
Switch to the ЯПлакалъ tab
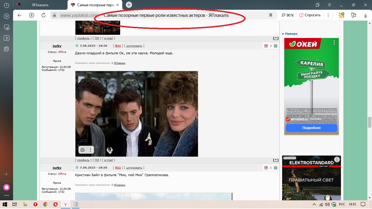[x=40, y=5]
